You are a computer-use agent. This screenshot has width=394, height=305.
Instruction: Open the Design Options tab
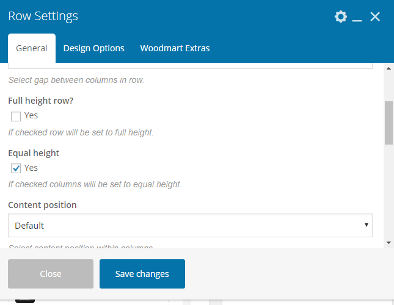(93, 48)
